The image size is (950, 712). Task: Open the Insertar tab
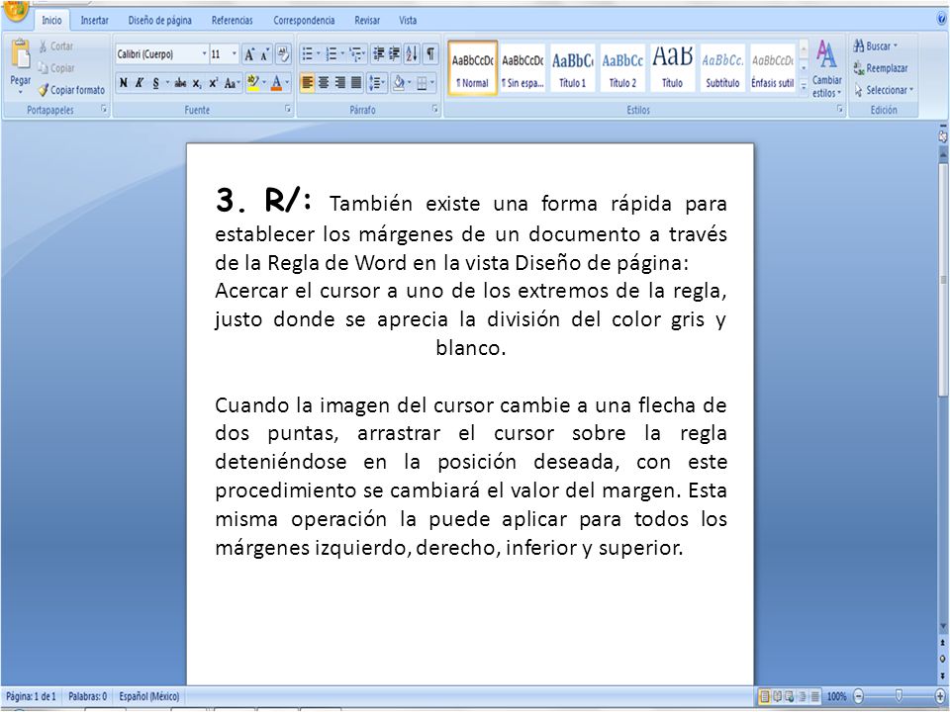click(95, 20)
